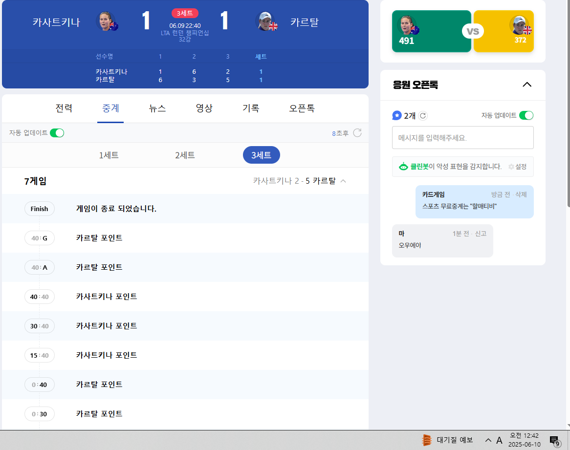The width and height of the screenshot is (570, 450).
Task: Click the 메시지를 입력해주세요 input field
Action: tap(462, 138)
